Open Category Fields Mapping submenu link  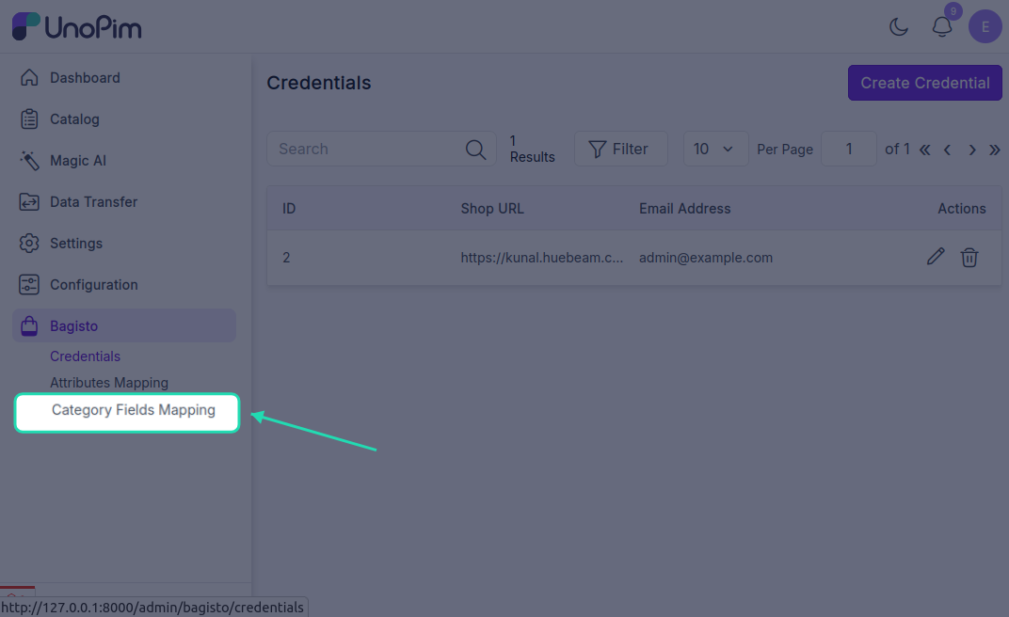pyautogui.click(x=134, y=410)
